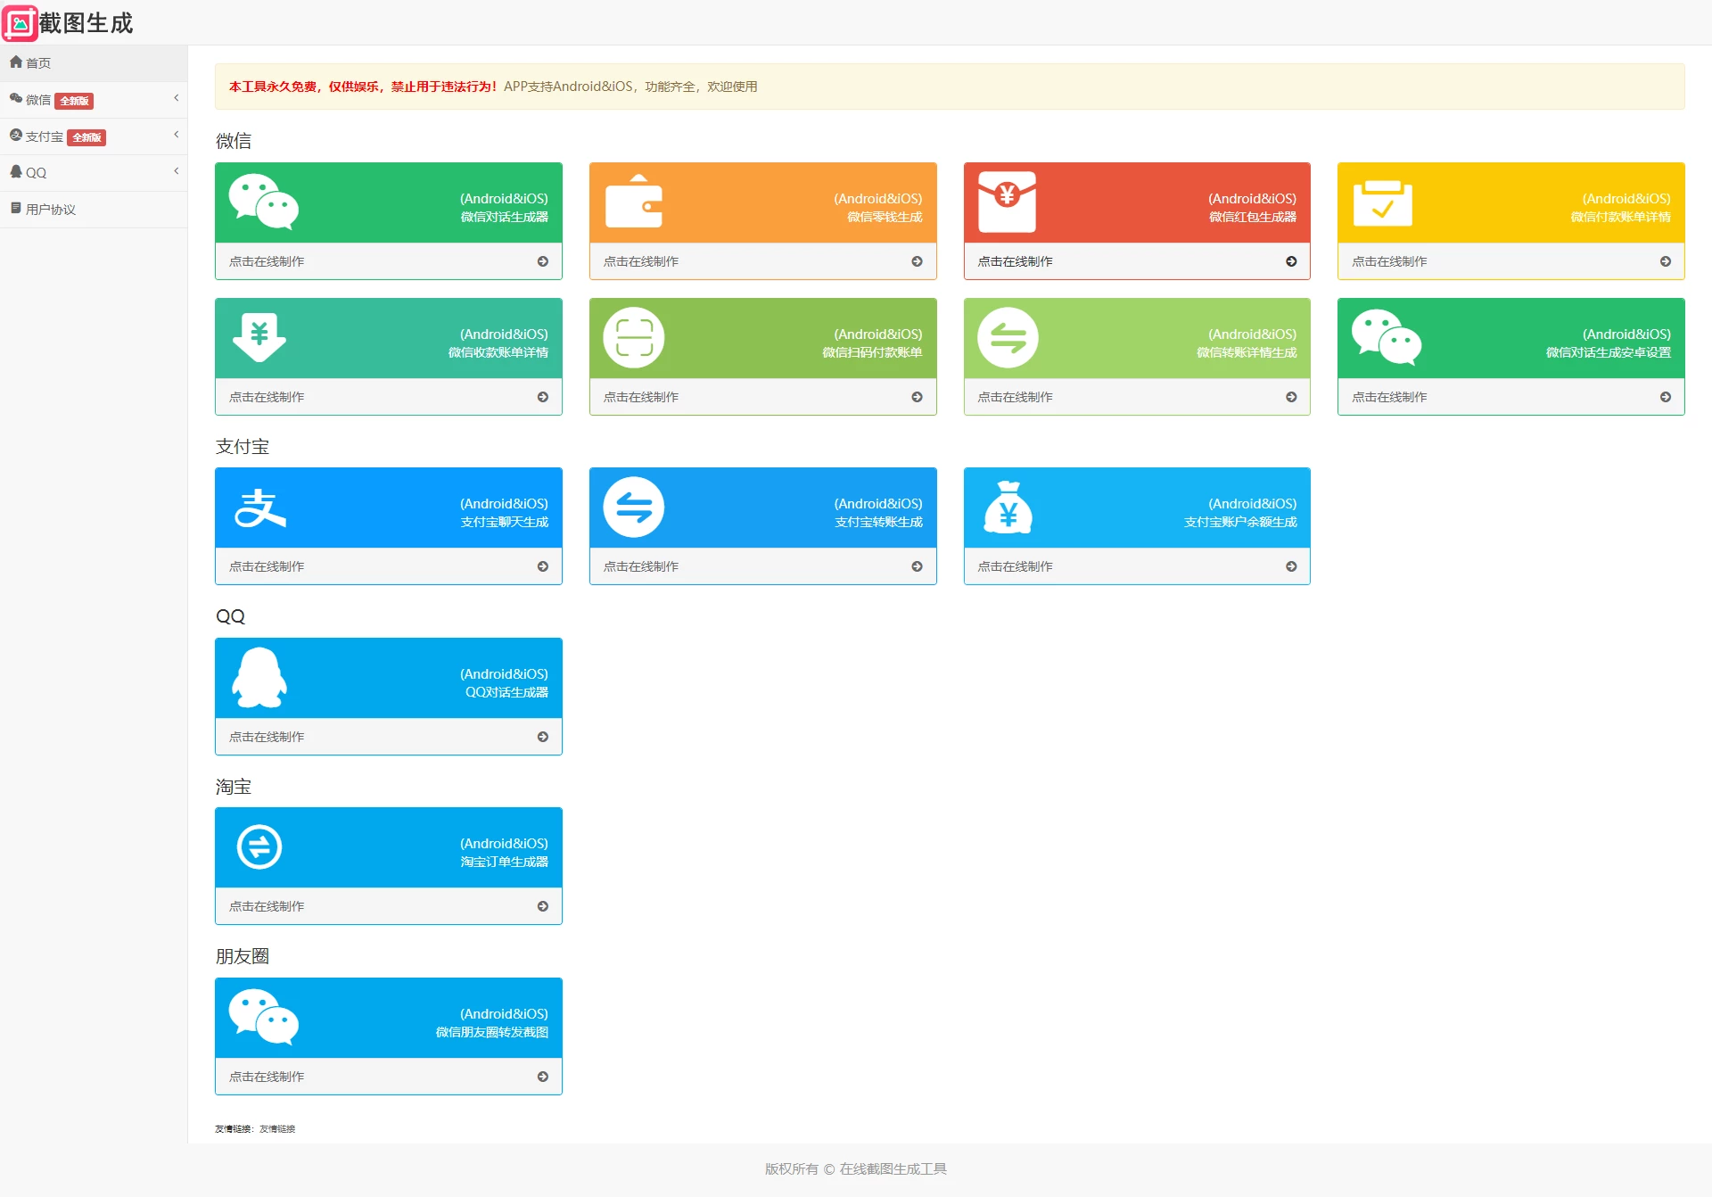The image size is (1712, 1197).
Task: Click 点击在线制作 under 微信朋友圈转发截图
Action: (267, 1077)
